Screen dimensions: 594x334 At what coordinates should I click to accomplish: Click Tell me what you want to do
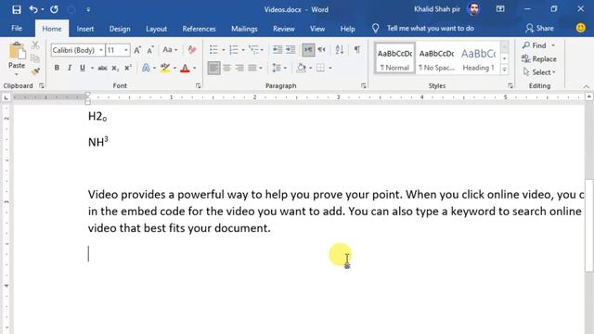pyautogui.click(x=430, y=29)
